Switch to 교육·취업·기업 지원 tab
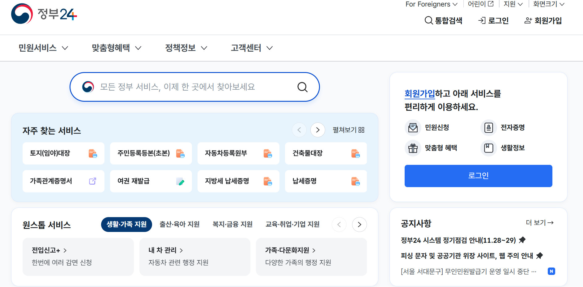583x287 pixels. point(293,225)
